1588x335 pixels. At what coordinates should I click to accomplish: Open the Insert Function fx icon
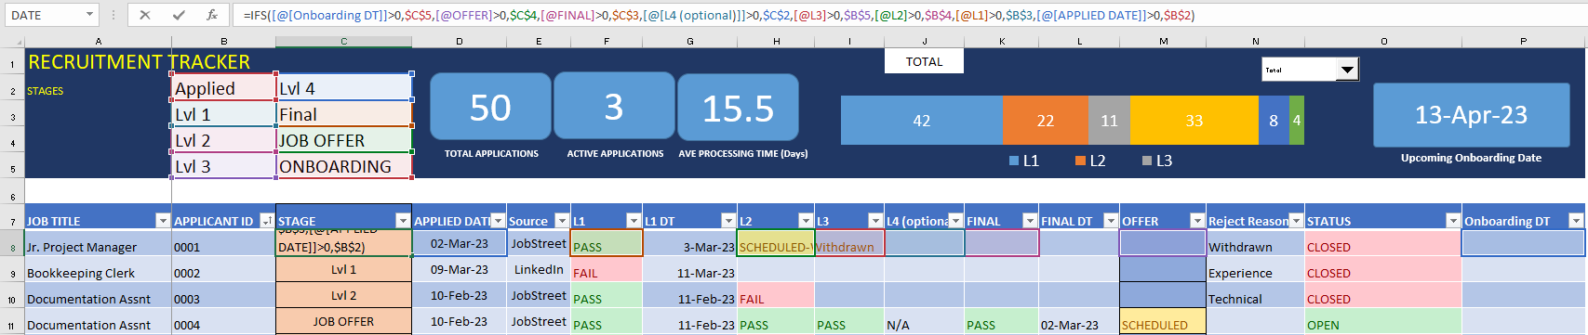(x=212, y=15)
